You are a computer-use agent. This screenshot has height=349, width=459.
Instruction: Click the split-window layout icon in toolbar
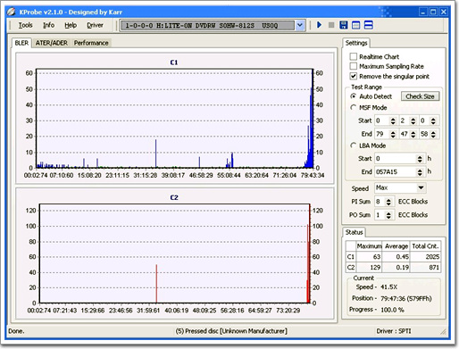pos(368,25)
